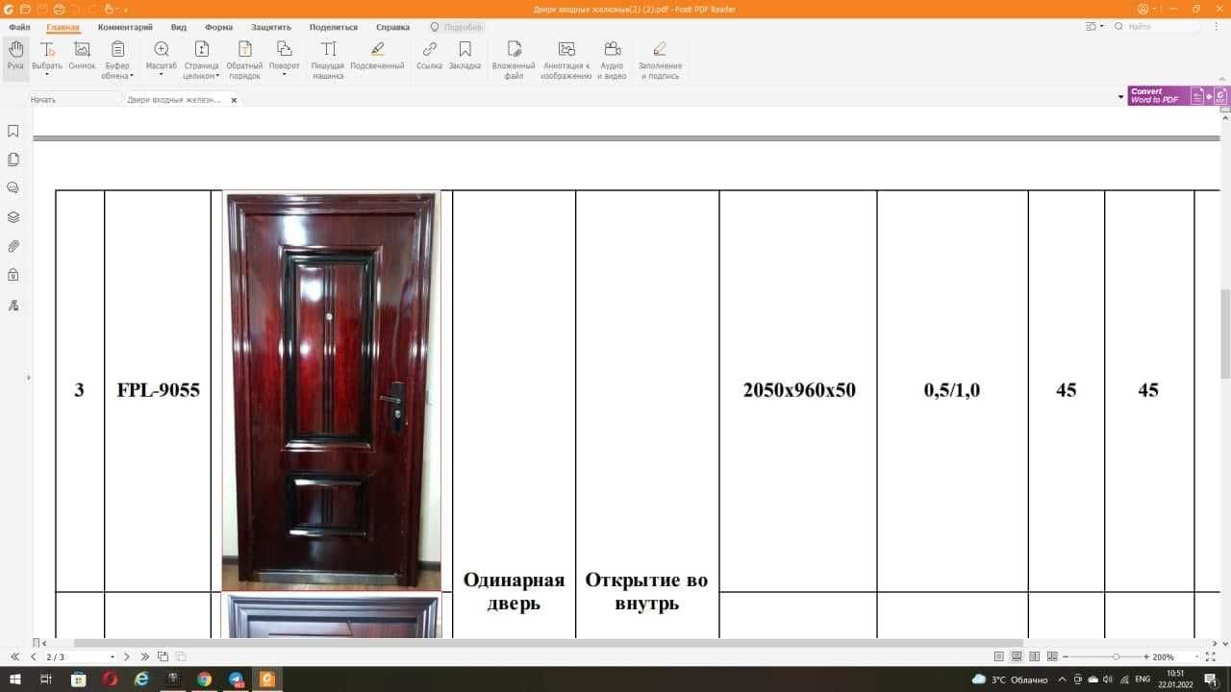Expand the Масштаб dropdown arrow
This screenshot has height=692, width=1231.
point(161,74)
